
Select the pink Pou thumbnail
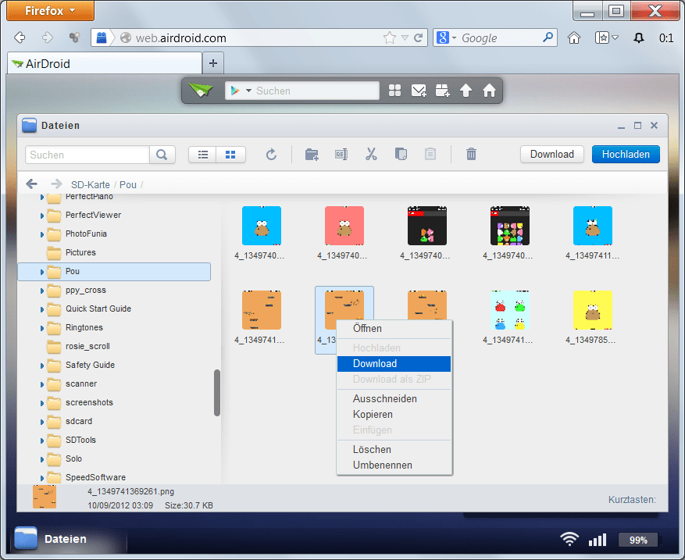[x=344, y=226]
